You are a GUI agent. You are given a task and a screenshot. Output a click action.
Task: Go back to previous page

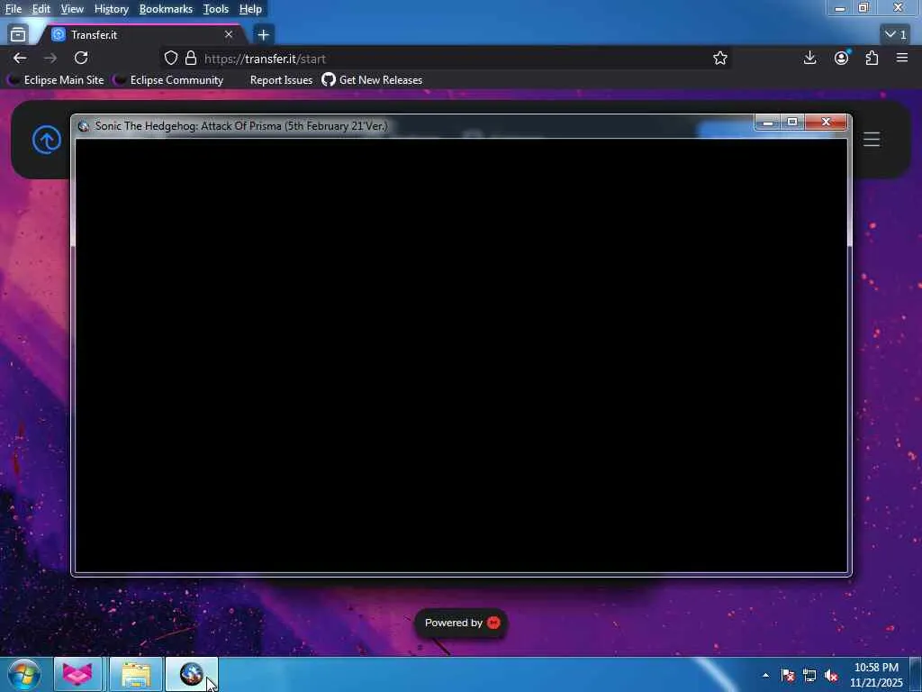coord(20,59)
